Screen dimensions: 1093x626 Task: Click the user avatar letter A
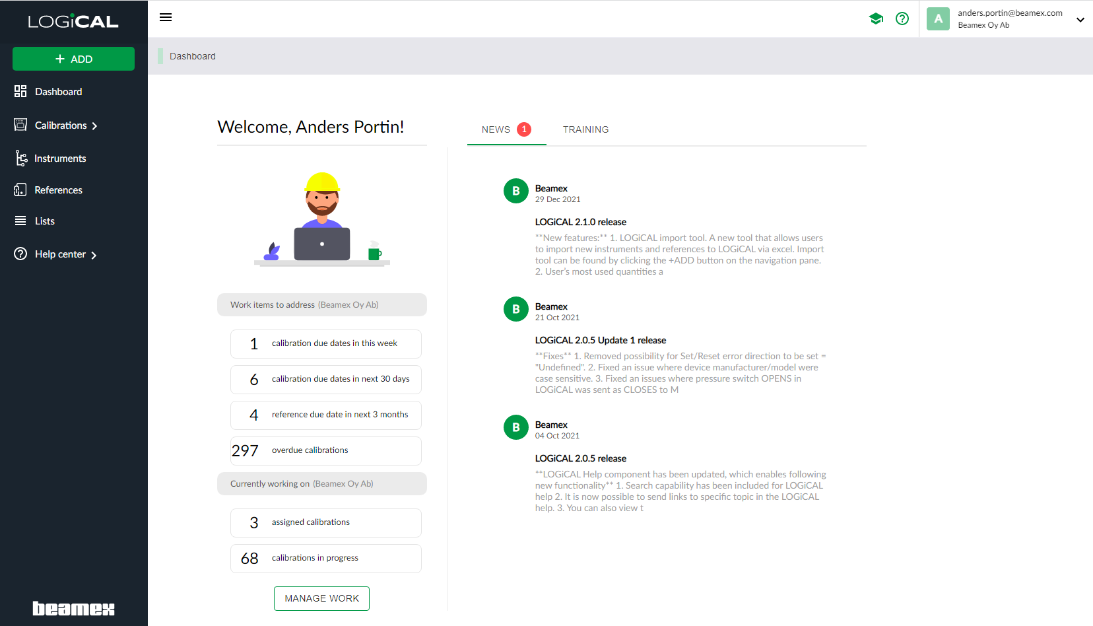(938, 18)
